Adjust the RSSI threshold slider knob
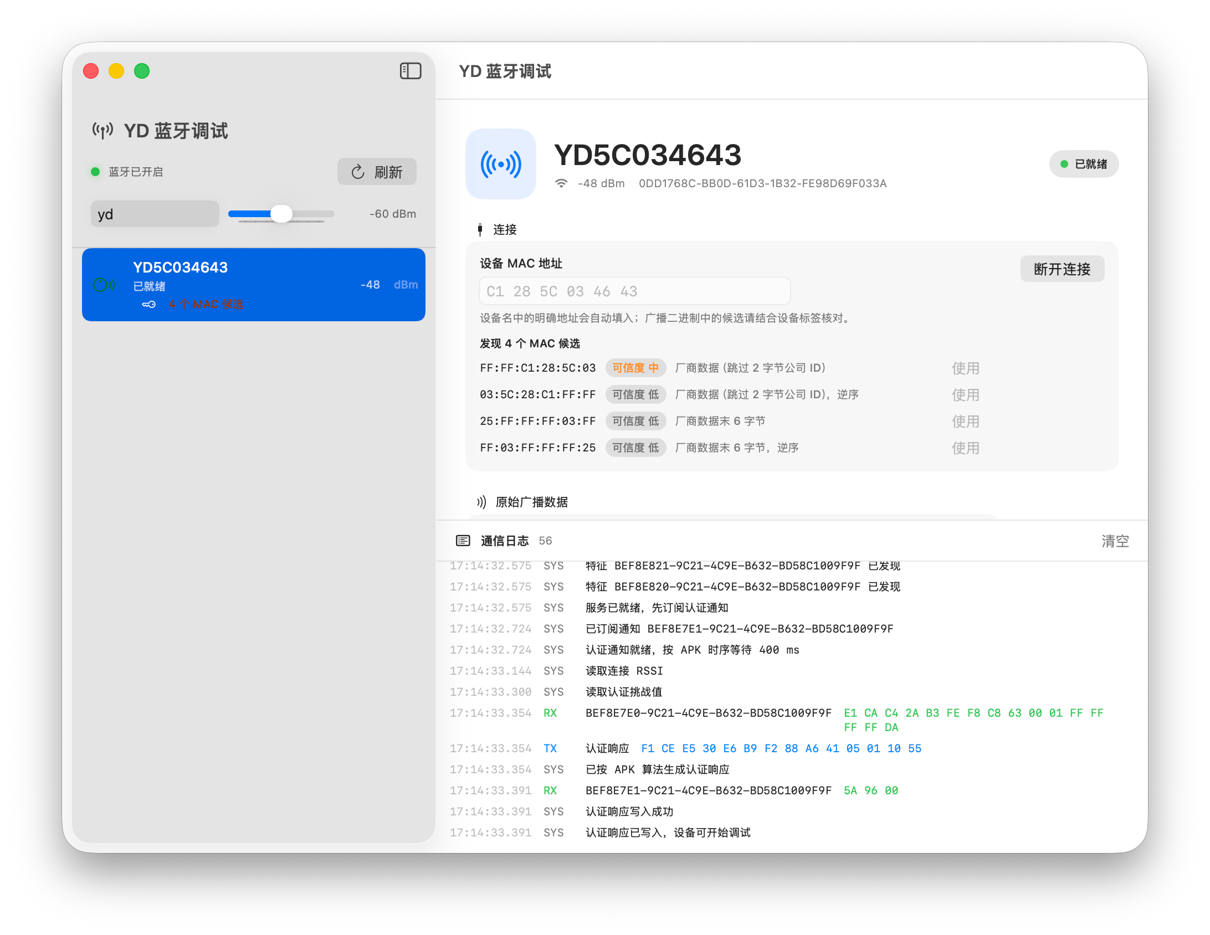The height and width of the screenshot is (935, 1210). (281, 214)
